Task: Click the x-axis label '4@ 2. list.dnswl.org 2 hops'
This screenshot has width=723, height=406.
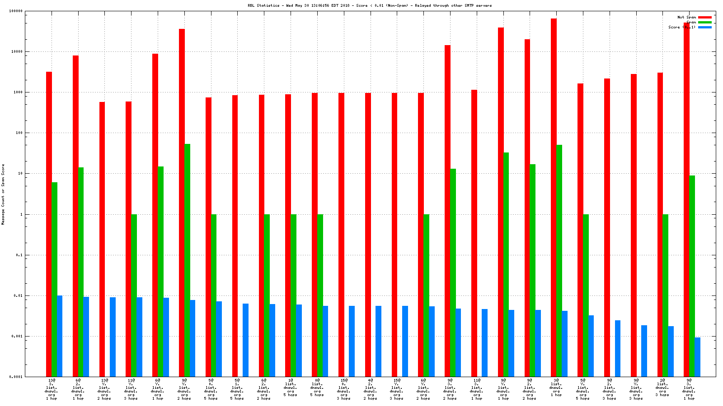Action: pyautogui.click(x=370, y=389)
